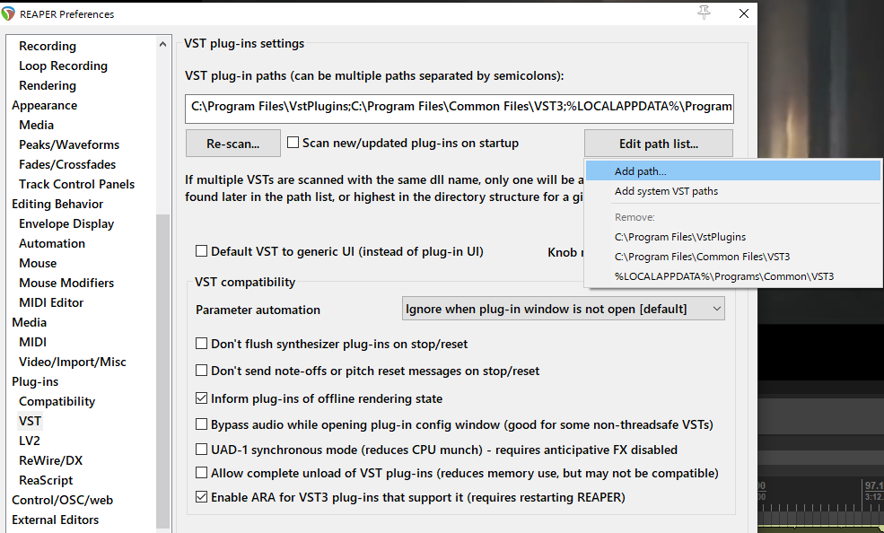Open Media under Appearance

[x=36, y=125]
